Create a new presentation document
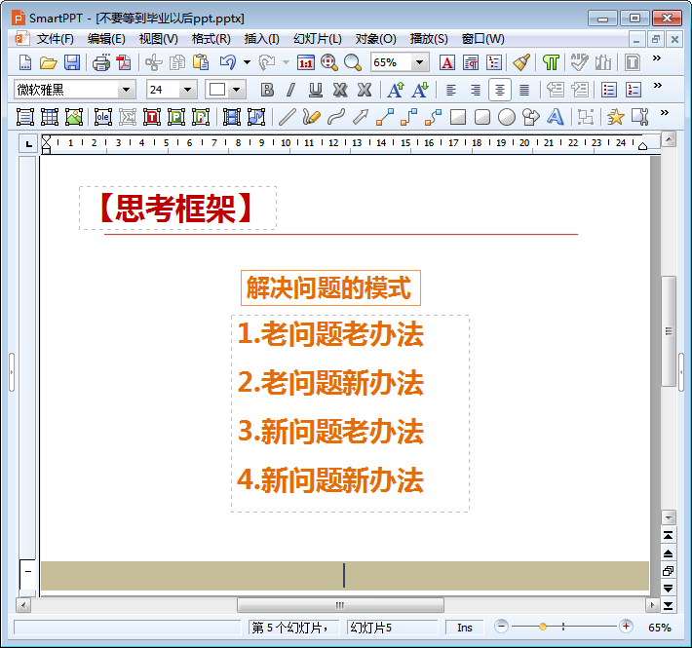692x648 pixels. (x=25, y=62)
